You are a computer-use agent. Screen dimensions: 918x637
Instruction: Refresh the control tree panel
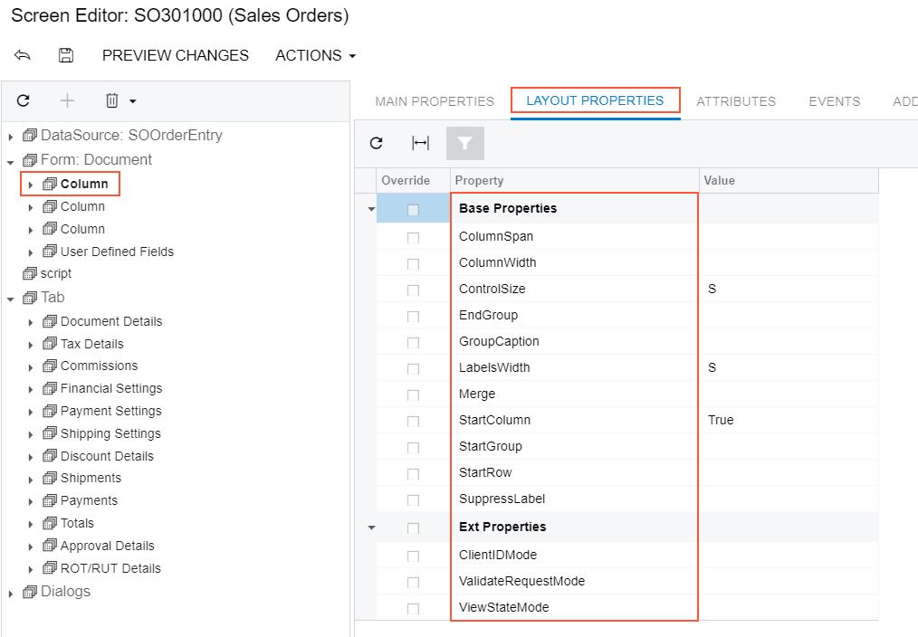pos(24,100)
